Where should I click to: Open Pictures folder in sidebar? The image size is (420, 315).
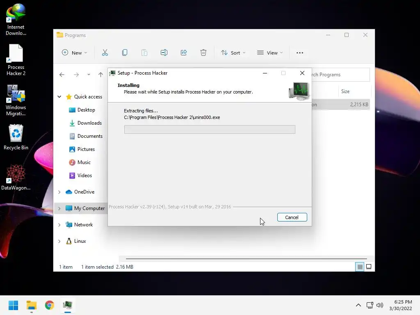click(86, 149)
